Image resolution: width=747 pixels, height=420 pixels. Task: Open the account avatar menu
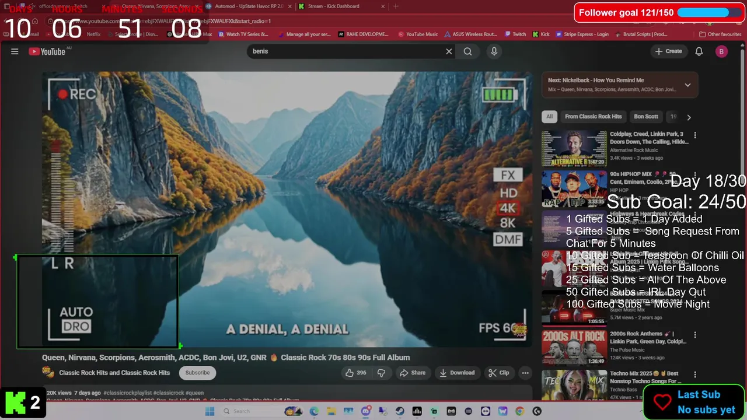(x=721, y=51)
